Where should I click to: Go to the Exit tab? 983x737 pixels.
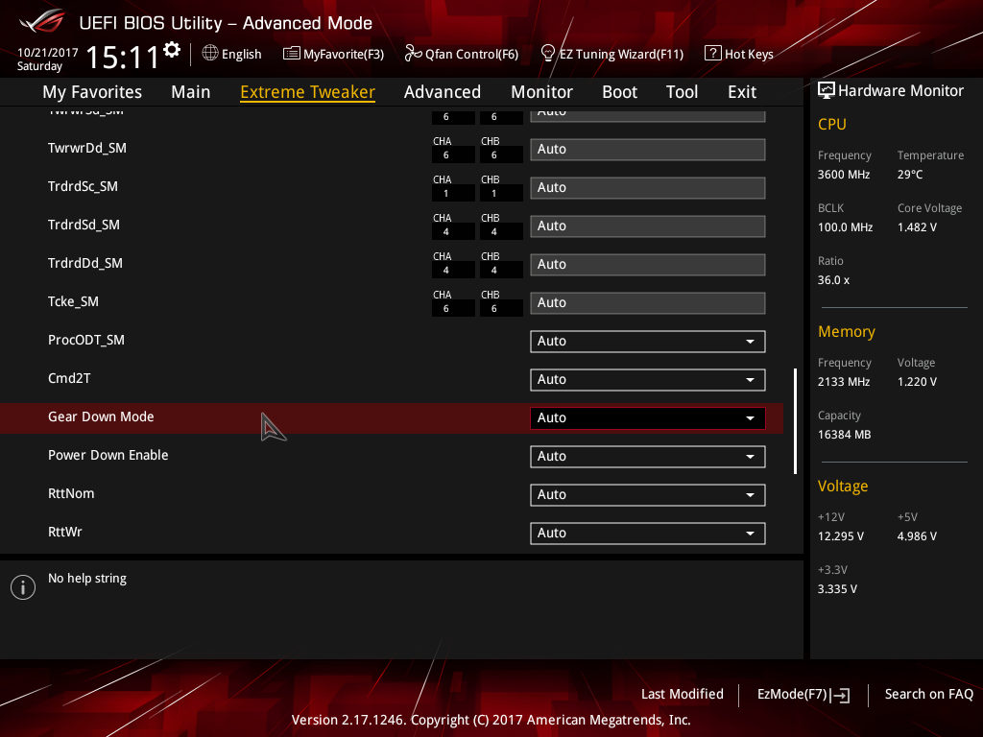tap(742, 92)
